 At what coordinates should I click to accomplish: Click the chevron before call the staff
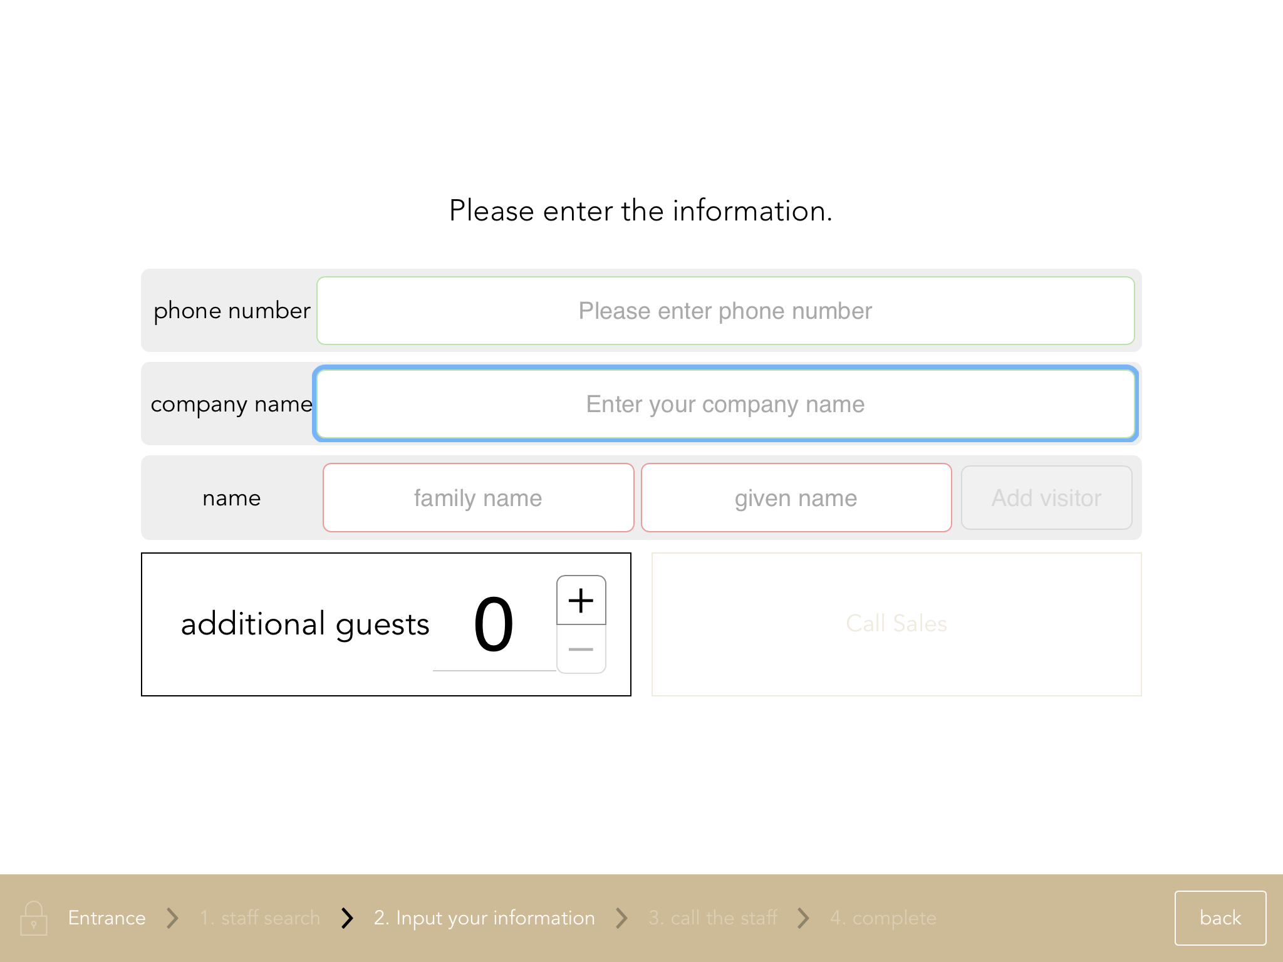621,918
